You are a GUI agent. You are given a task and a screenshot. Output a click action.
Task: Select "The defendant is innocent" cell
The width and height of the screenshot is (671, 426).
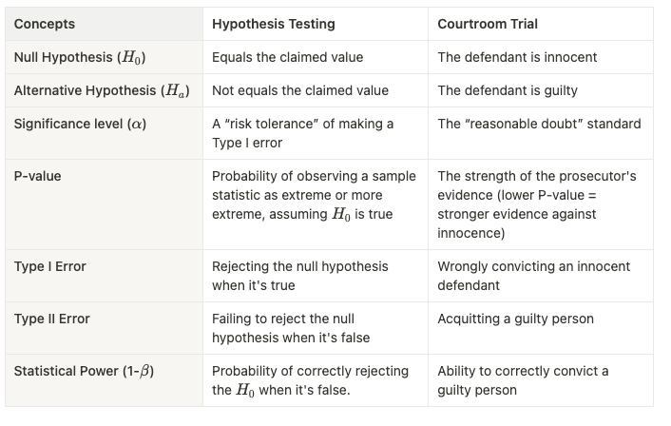coord(517,57)
